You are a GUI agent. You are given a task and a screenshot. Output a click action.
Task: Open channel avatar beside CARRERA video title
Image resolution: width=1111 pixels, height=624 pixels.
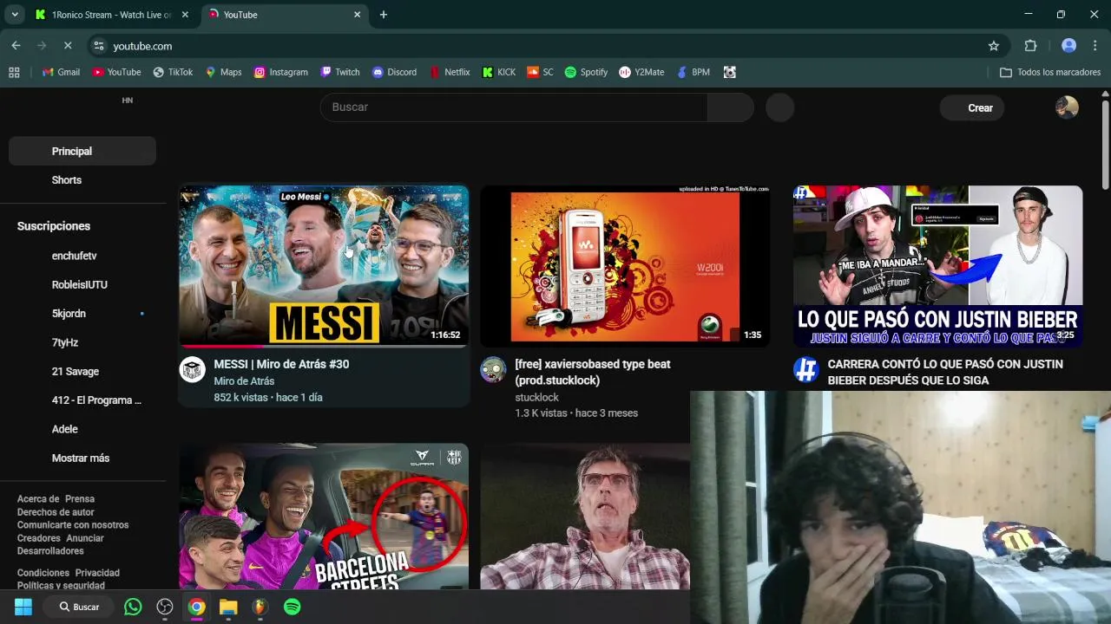click(x=805, y=369)
